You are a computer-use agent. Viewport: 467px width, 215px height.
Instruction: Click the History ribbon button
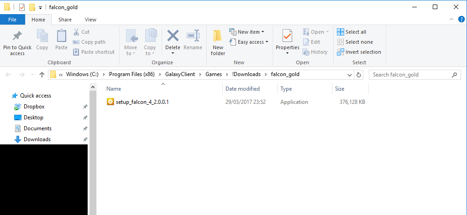(x=315, y=52)
